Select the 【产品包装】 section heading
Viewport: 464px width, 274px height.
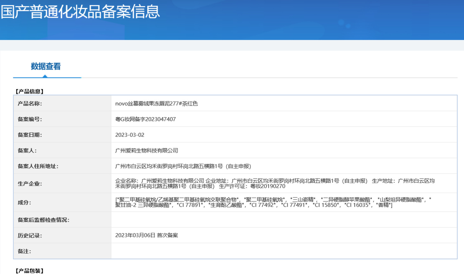point(29,271)
